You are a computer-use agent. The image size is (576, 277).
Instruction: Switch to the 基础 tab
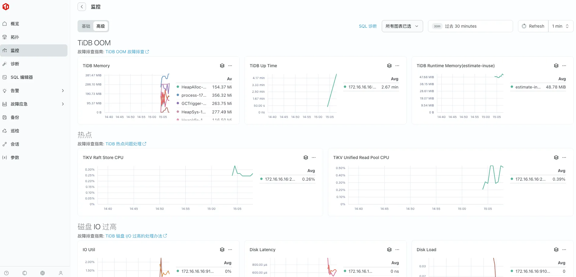[x=86, y=26]
